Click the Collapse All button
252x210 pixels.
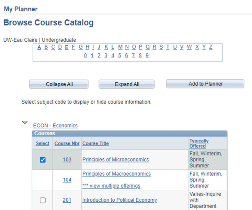[x=59, y=84]
